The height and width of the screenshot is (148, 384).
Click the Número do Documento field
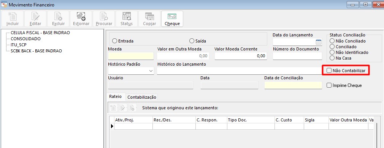[297, 56]
